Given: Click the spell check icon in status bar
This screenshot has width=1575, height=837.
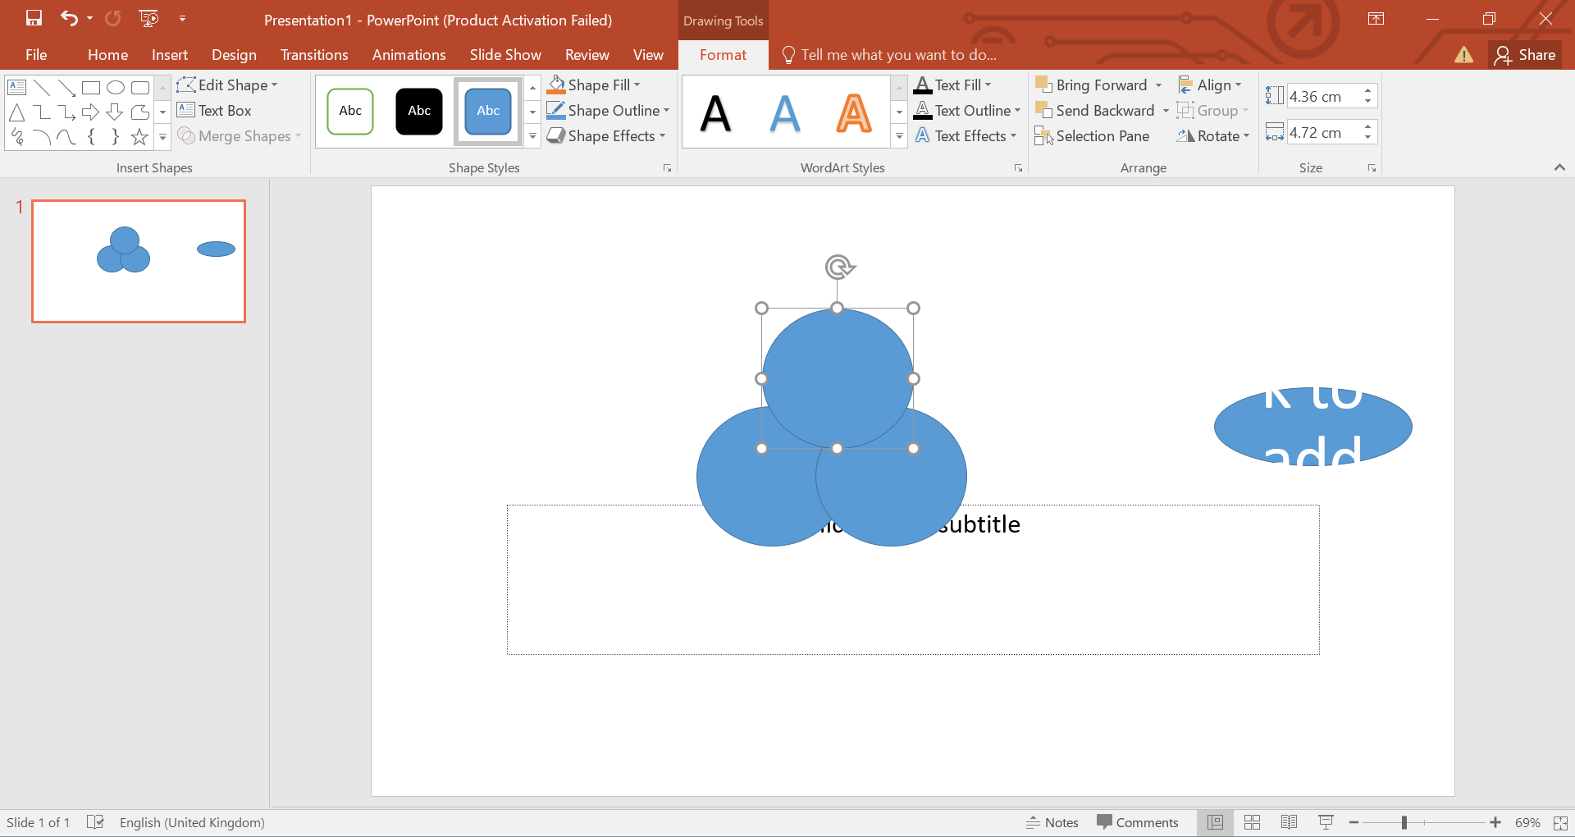Looking at the screenshot, I should [x=95, y=822].
